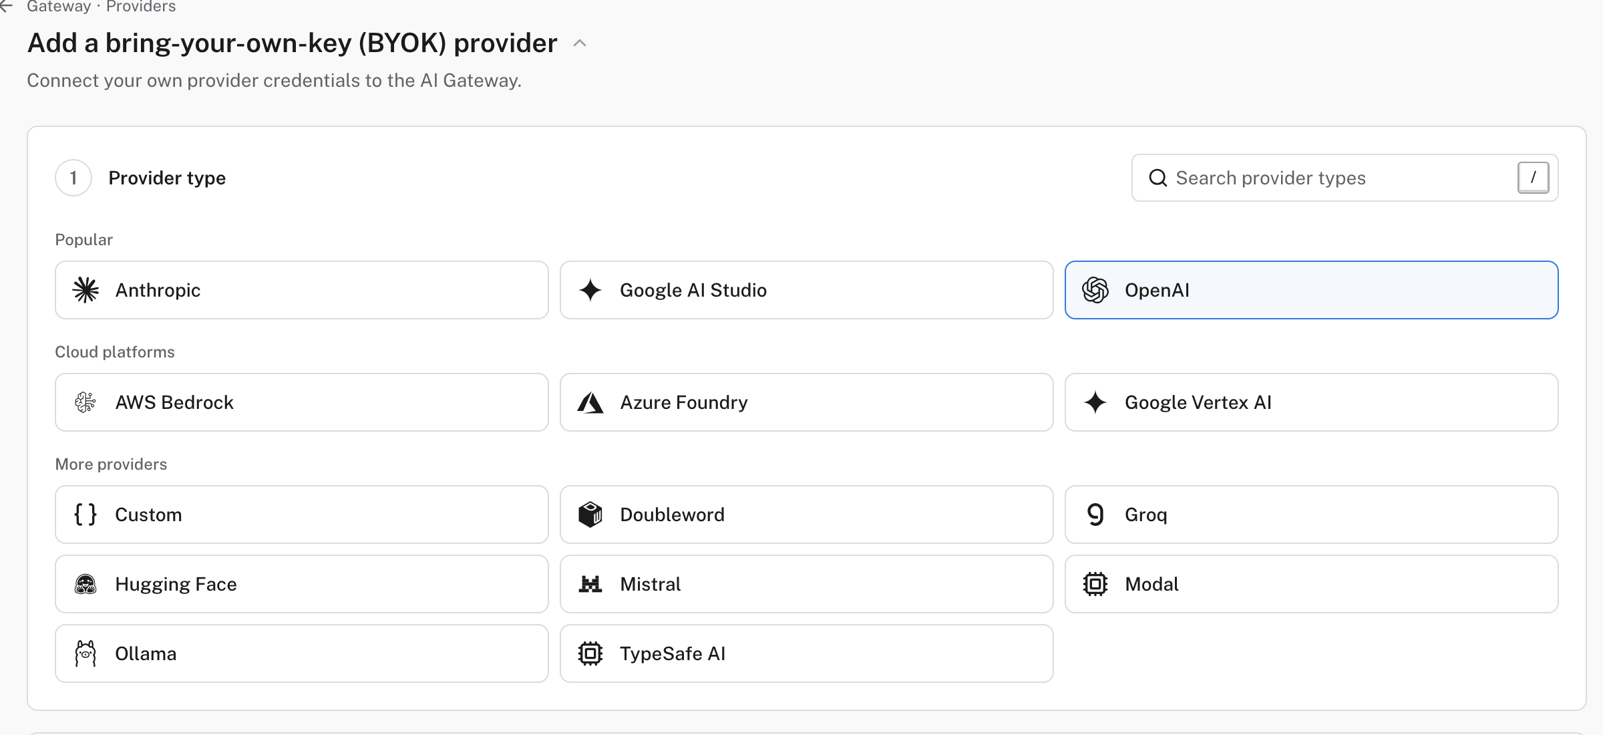Choose Anthropic as provider type
This screenshot has height=735, width=1603.
point(302,290)
